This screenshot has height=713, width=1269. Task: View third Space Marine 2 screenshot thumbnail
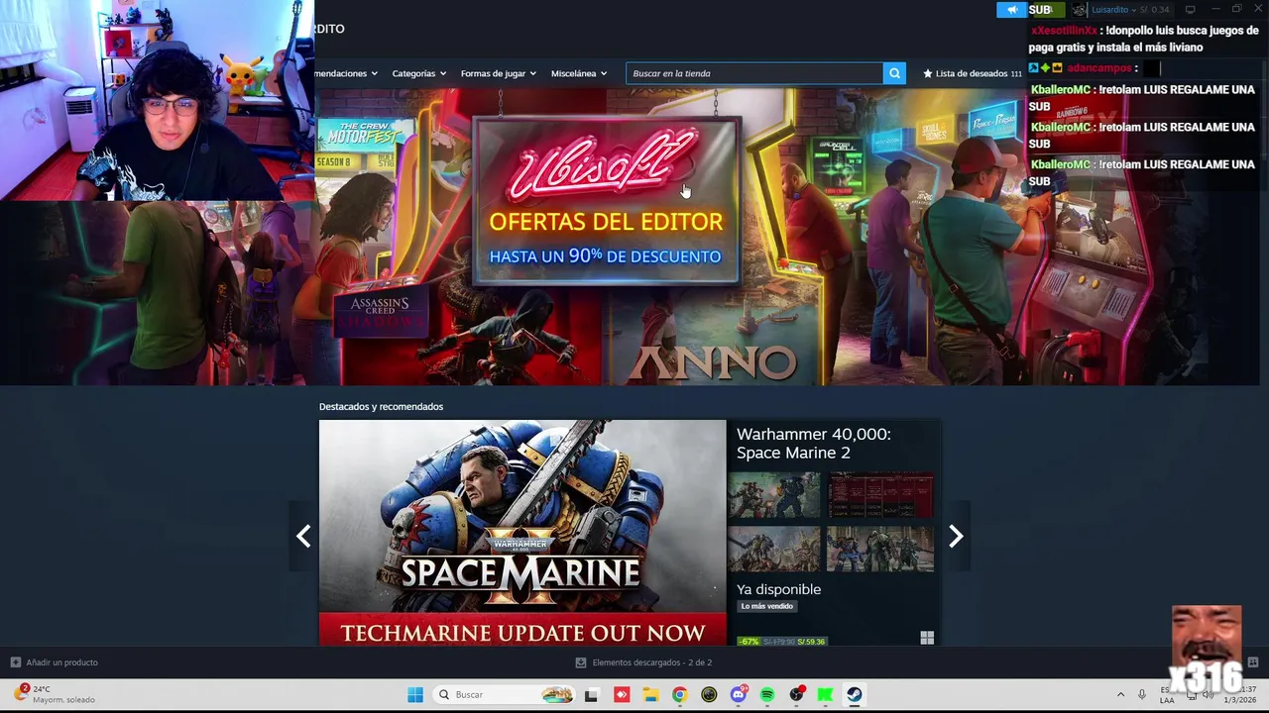click(x=774, y=549)
